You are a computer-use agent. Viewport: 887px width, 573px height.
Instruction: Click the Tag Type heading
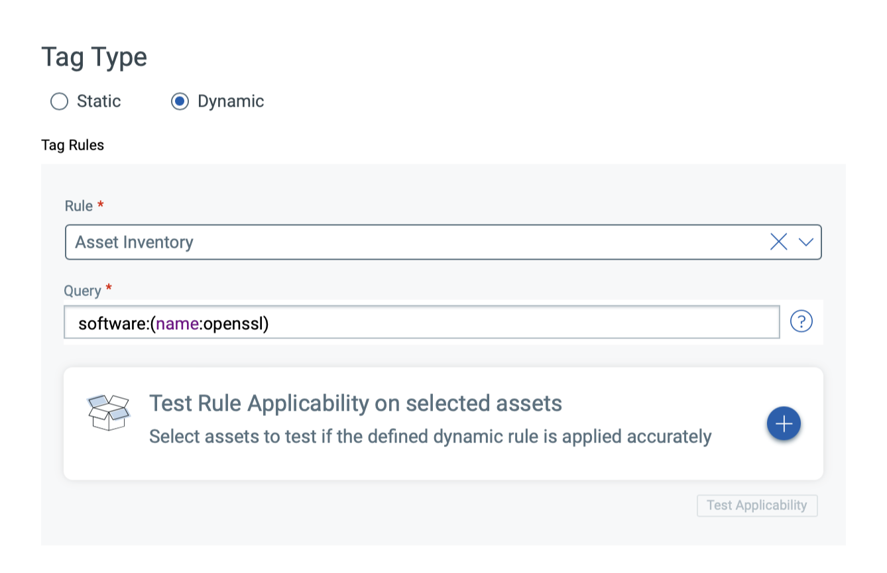tap(94, 57)
